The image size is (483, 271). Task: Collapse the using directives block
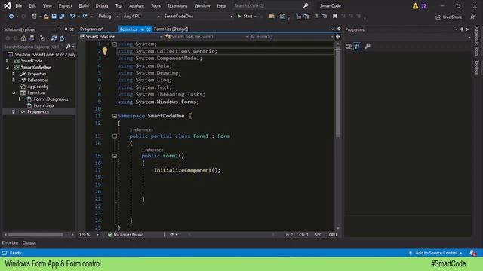point(115,44)
